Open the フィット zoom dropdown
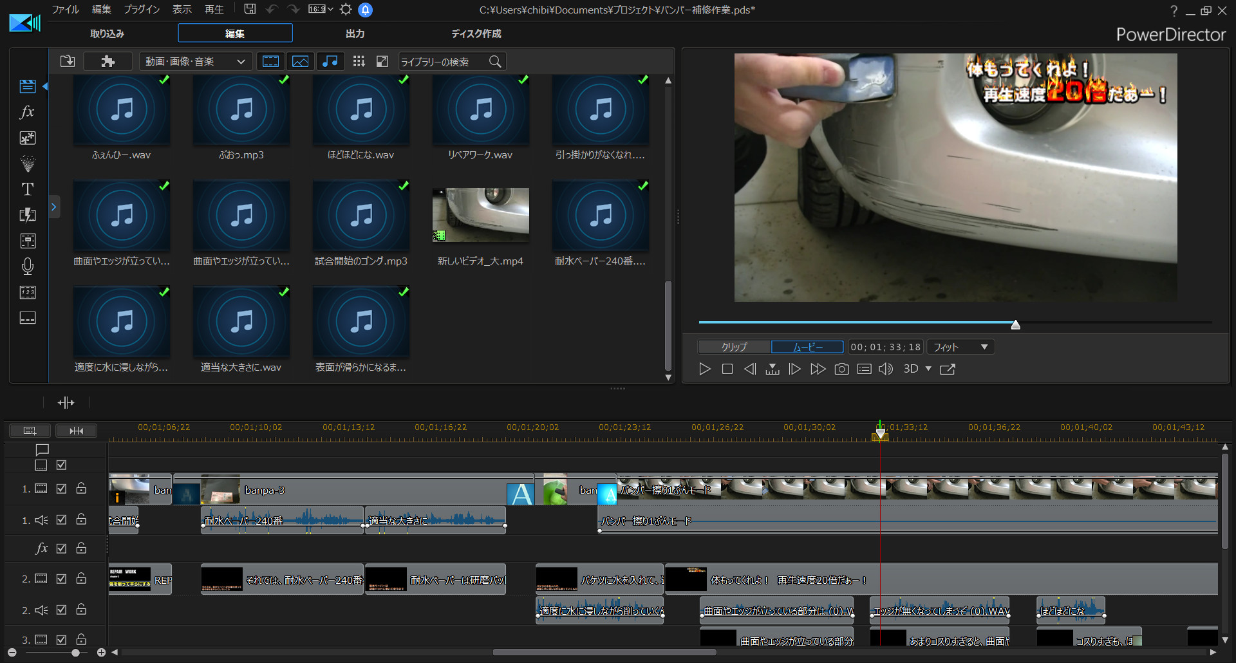Viewport: 1236px width, 663px height. 960,347
